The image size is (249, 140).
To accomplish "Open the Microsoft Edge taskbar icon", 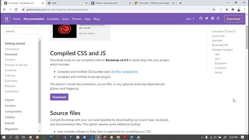I will click(51, 137).
